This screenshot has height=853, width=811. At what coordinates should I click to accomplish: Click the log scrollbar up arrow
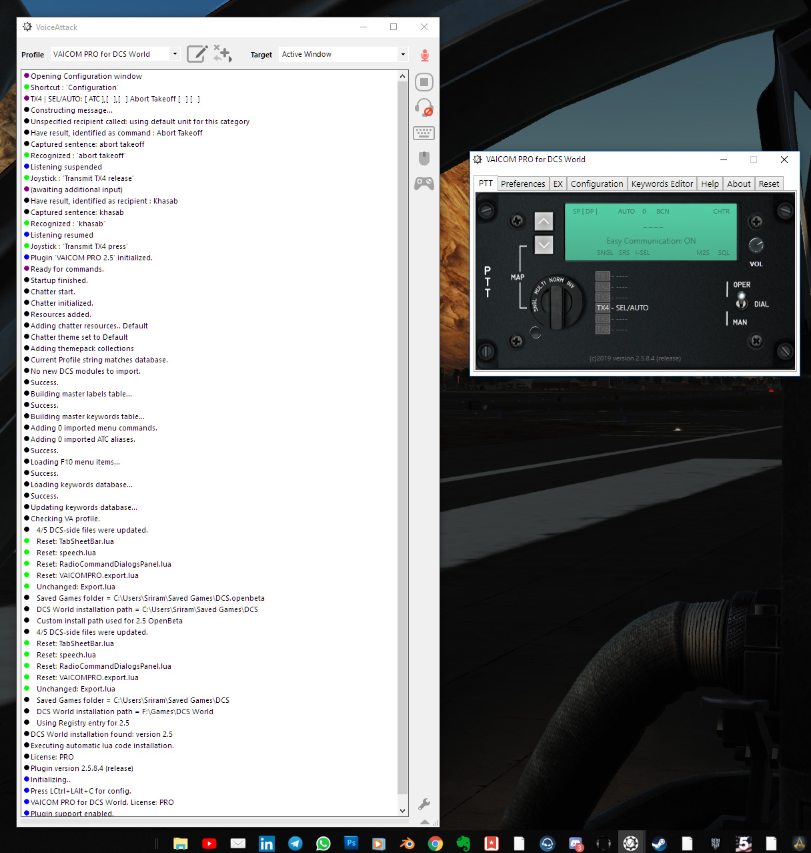pos(402,76)
